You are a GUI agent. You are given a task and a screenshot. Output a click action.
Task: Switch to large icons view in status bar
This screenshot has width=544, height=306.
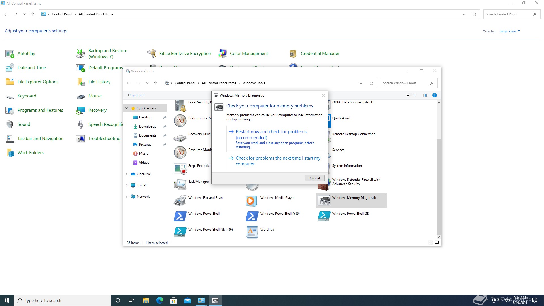(437, 243)
